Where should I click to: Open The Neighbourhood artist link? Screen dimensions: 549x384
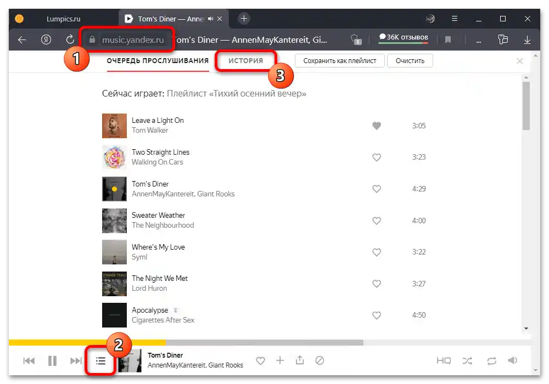tap(163, 225)
